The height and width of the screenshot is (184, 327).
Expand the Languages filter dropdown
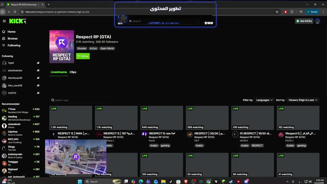[x=264, y=100]
